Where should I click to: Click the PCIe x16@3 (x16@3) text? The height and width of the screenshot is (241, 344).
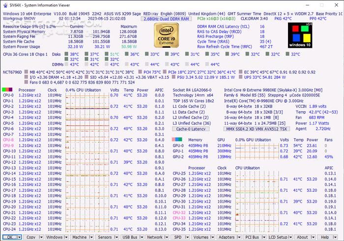[x=216, y=19]
